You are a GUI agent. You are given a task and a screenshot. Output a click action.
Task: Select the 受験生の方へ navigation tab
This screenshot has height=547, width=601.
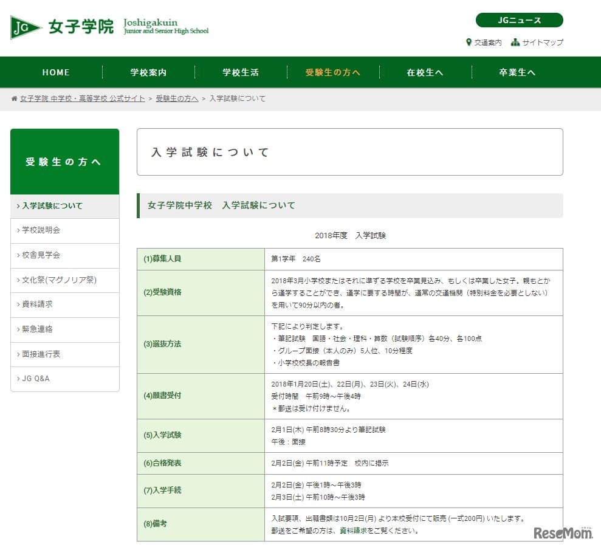[332, 72]
